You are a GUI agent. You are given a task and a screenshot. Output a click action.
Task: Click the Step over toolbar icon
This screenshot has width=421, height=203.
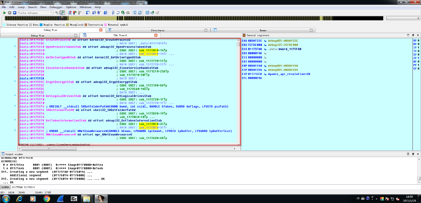coord(57,13)
